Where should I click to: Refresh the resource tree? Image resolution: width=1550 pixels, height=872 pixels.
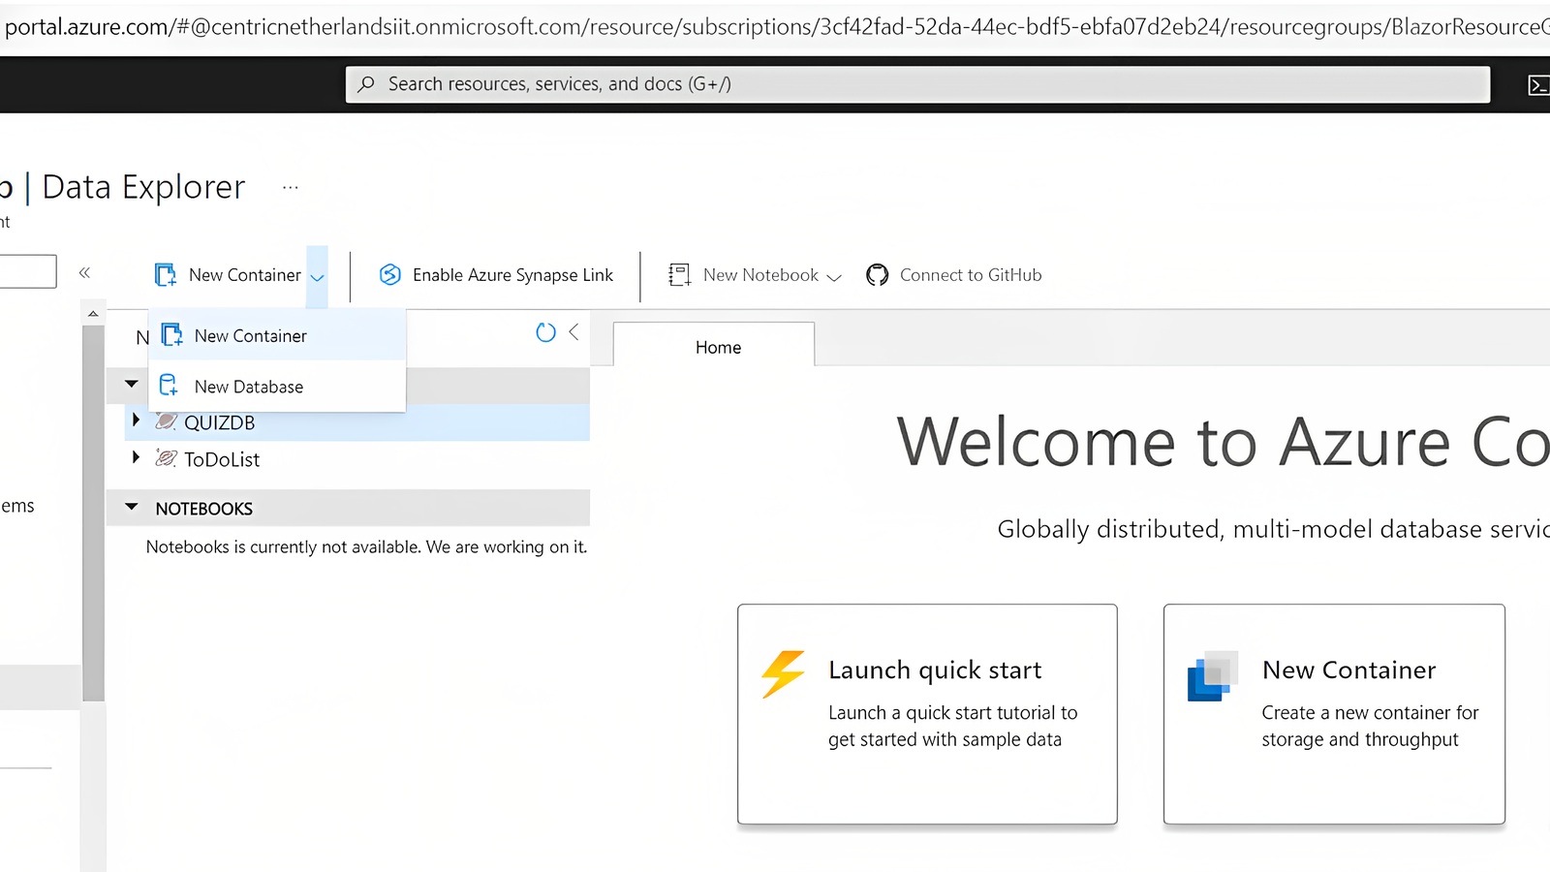click(x=545, y=332)
